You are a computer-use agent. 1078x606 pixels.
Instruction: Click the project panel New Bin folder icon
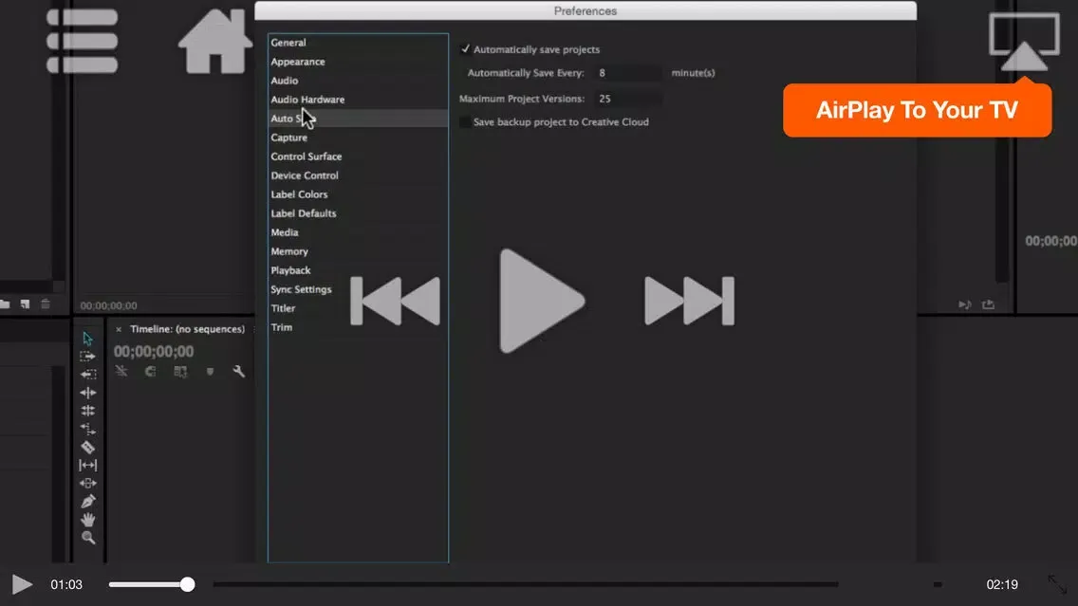[x=5, y=303]
